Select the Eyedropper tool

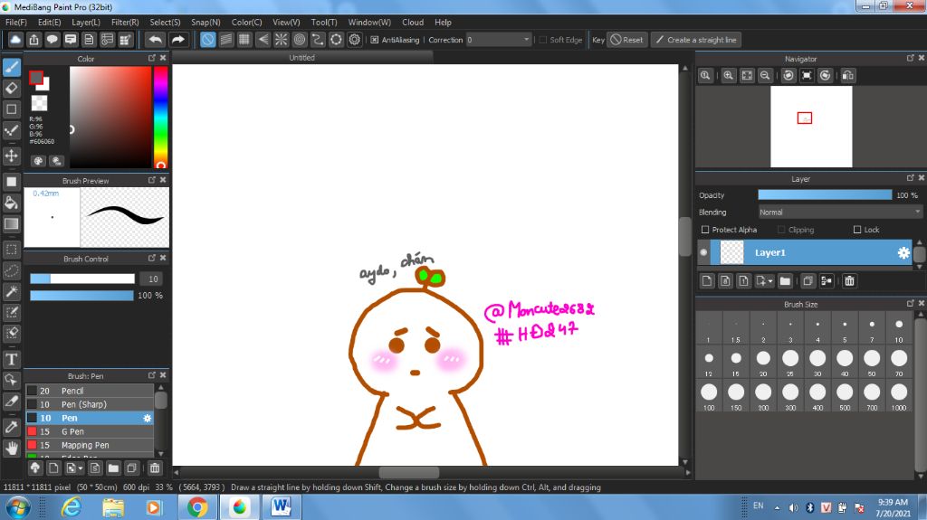11,427
